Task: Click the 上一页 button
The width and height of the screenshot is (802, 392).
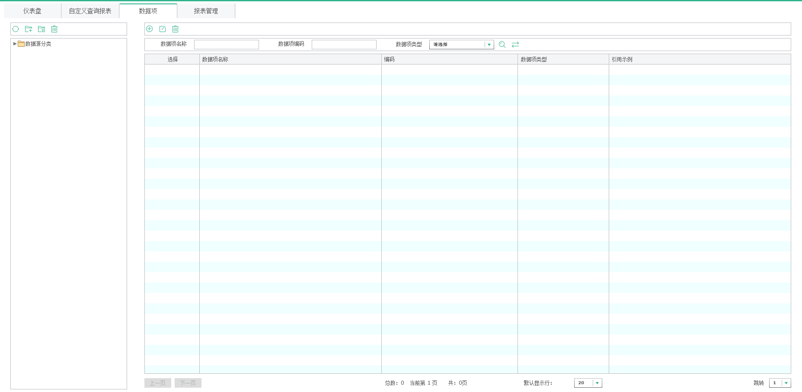Action: 158,383
